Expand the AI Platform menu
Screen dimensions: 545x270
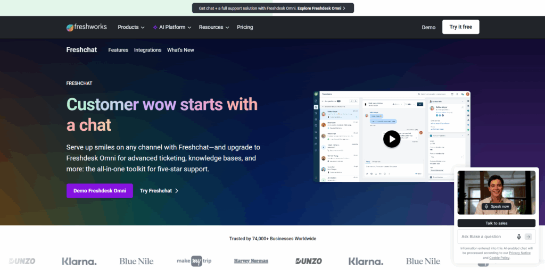click(x=172, y=27)
